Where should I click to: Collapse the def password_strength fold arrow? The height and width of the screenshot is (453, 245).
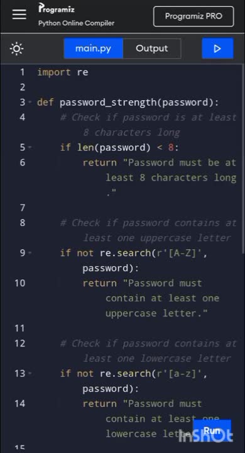[x=30, y=103]
